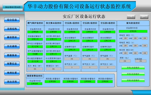Click 探测器2告警指示 status indicator
Screen dimensions: 151x95
point(70,82)
